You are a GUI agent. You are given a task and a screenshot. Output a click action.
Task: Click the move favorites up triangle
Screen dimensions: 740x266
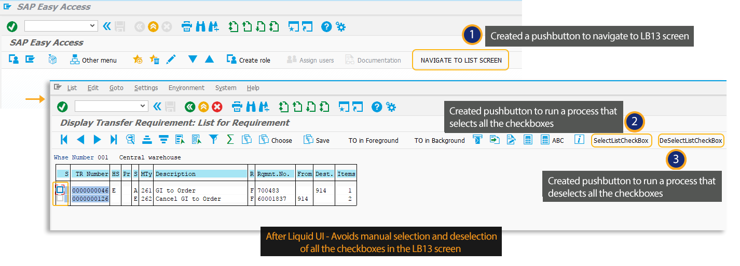(x=209, y=60)
